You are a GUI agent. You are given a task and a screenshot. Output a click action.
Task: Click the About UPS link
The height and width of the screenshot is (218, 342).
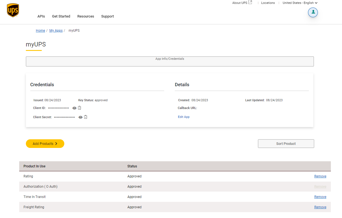240,3
